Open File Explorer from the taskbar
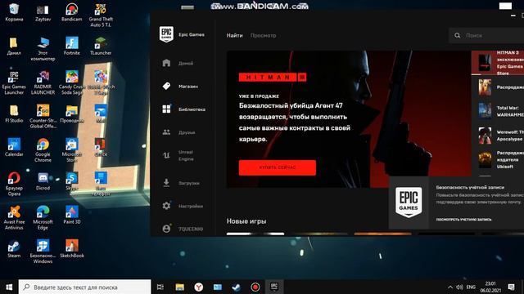The width and height of the screenshot is (524, 294). pos(180,287)
